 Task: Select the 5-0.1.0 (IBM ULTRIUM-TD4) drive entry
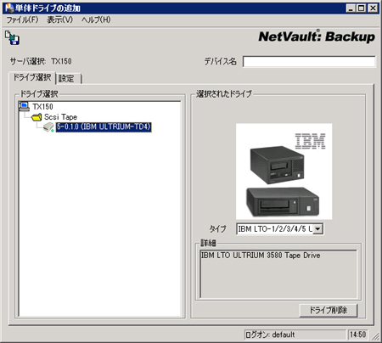tap(104, 127)
